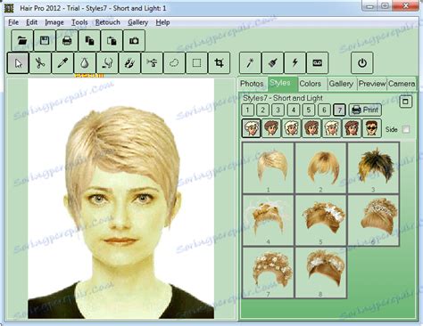Open a photo with the folder icon
Image resolution: width=423 pixels, height=326 pixels.
[22, 40]
